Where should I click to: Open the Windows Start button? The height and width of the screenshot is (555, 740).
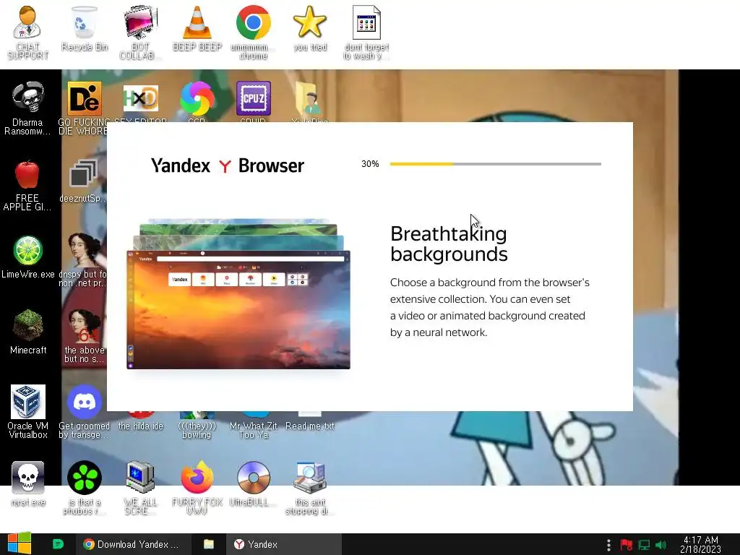click(x=20, y=543)
